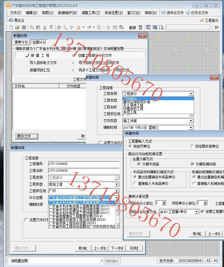Viewport: 224px width, 267px height.
Task: Click 工程编号 input field 13711238409
Action: pos(84,164)
